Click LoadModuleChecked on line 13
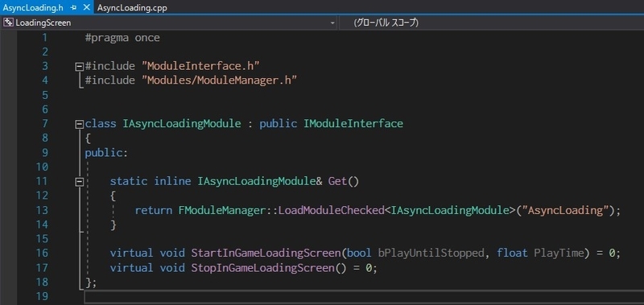 (x=331, y=210)
